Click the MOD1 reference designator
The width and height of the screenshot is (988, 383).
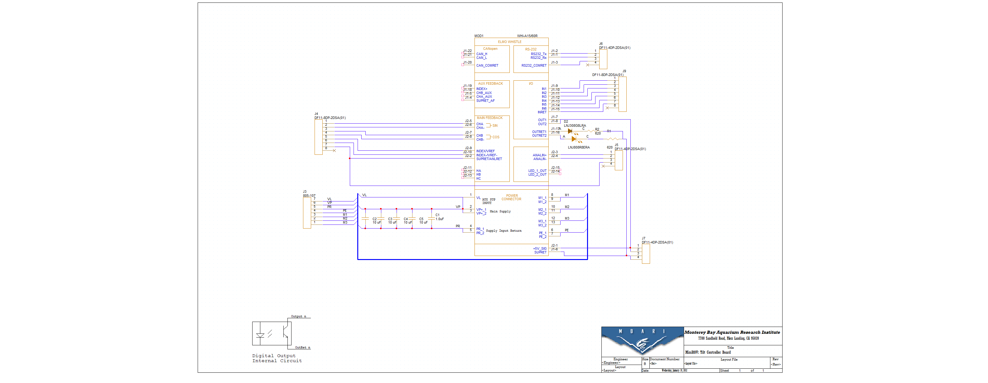(x=479, y=36)
